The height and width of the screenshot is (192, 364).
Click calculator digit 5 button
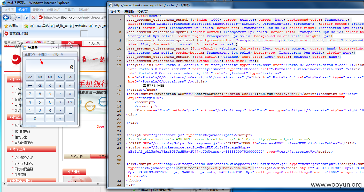pos(40,102)
